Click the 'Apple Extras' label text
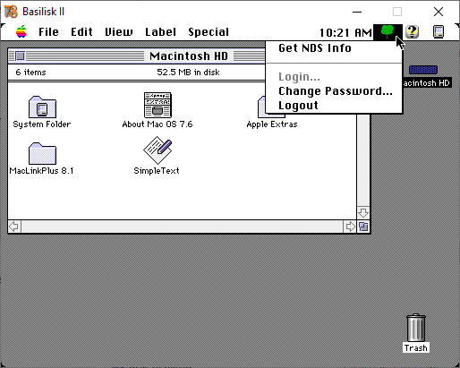The width and height of the screenshot is (460, 368). point(272,124)
